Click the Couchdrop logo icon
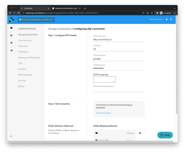The height and width of the screenshot is (152, 185). 12,20
